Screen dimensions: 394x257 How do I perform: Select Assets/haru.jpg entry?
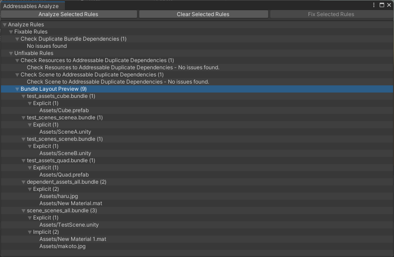[197, 196]
